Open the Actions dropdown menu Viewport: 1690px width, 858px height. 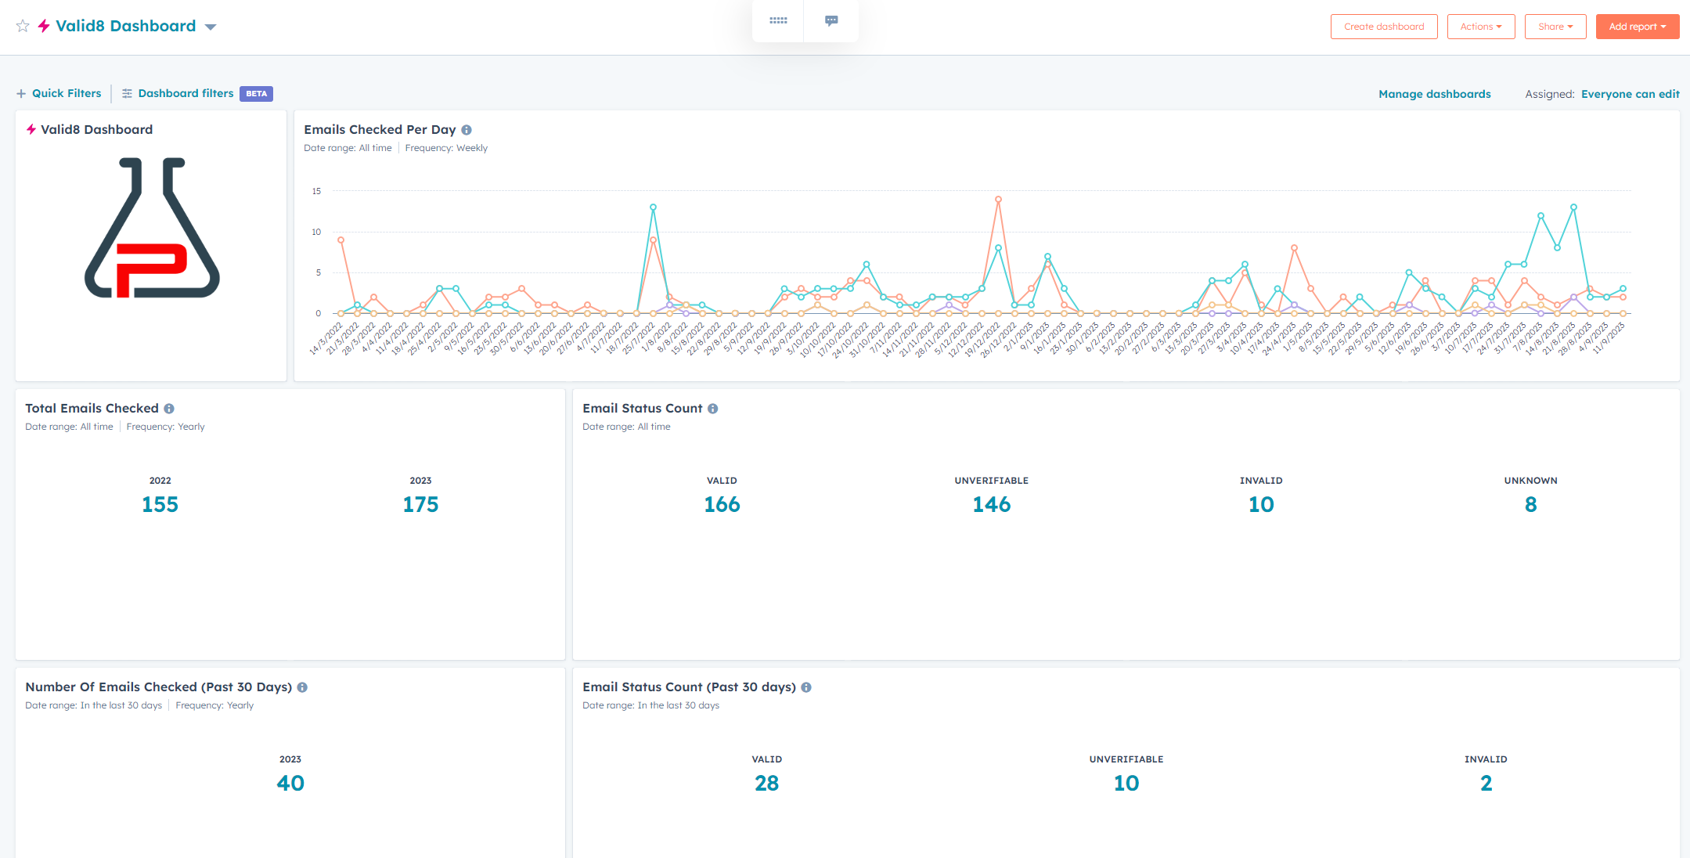[1481, 27]
